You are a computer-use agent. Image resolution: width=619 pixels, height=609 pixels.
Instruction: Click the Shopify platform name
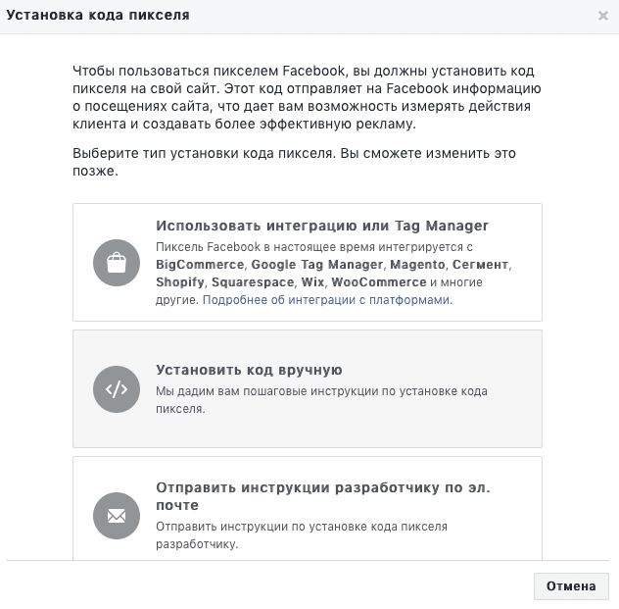tap(180, 282)
